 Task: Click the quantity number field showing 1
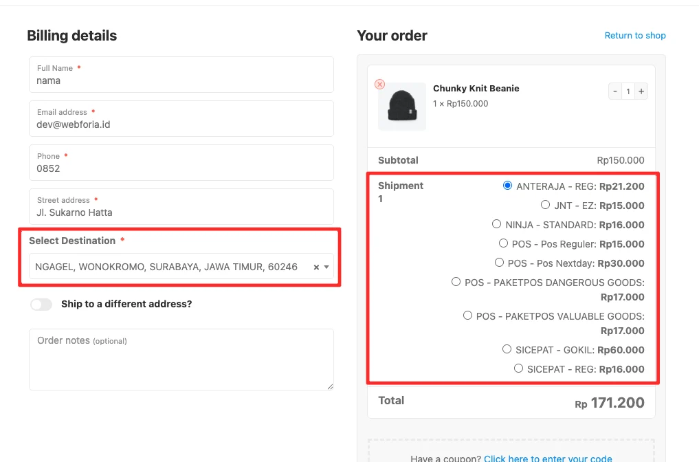pos(628,91)
